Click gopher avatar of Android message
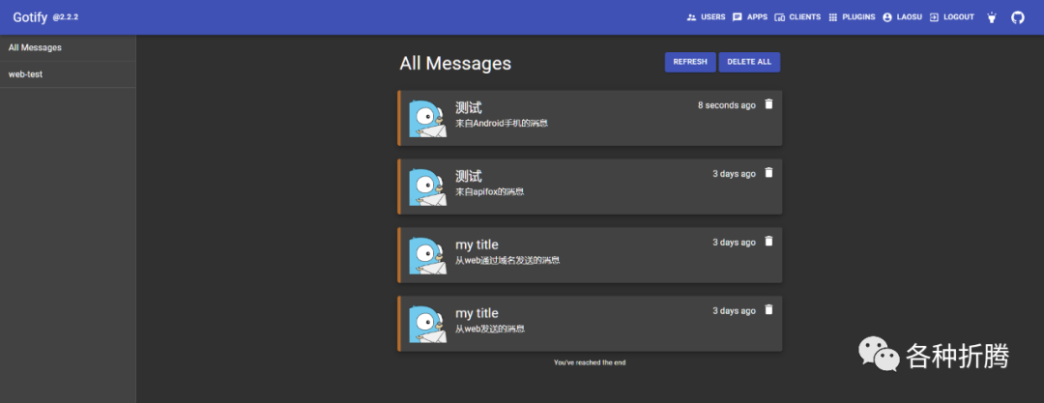This screenshot has width=1044, height=403. pyautogui.click(x=427, y=119)
